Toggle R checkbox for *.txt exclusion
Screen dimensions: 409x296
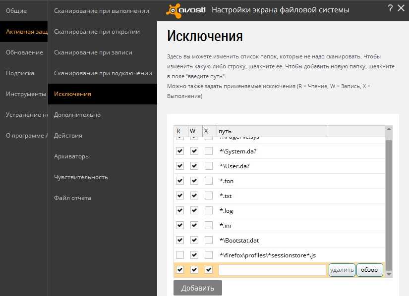(180, 196)
